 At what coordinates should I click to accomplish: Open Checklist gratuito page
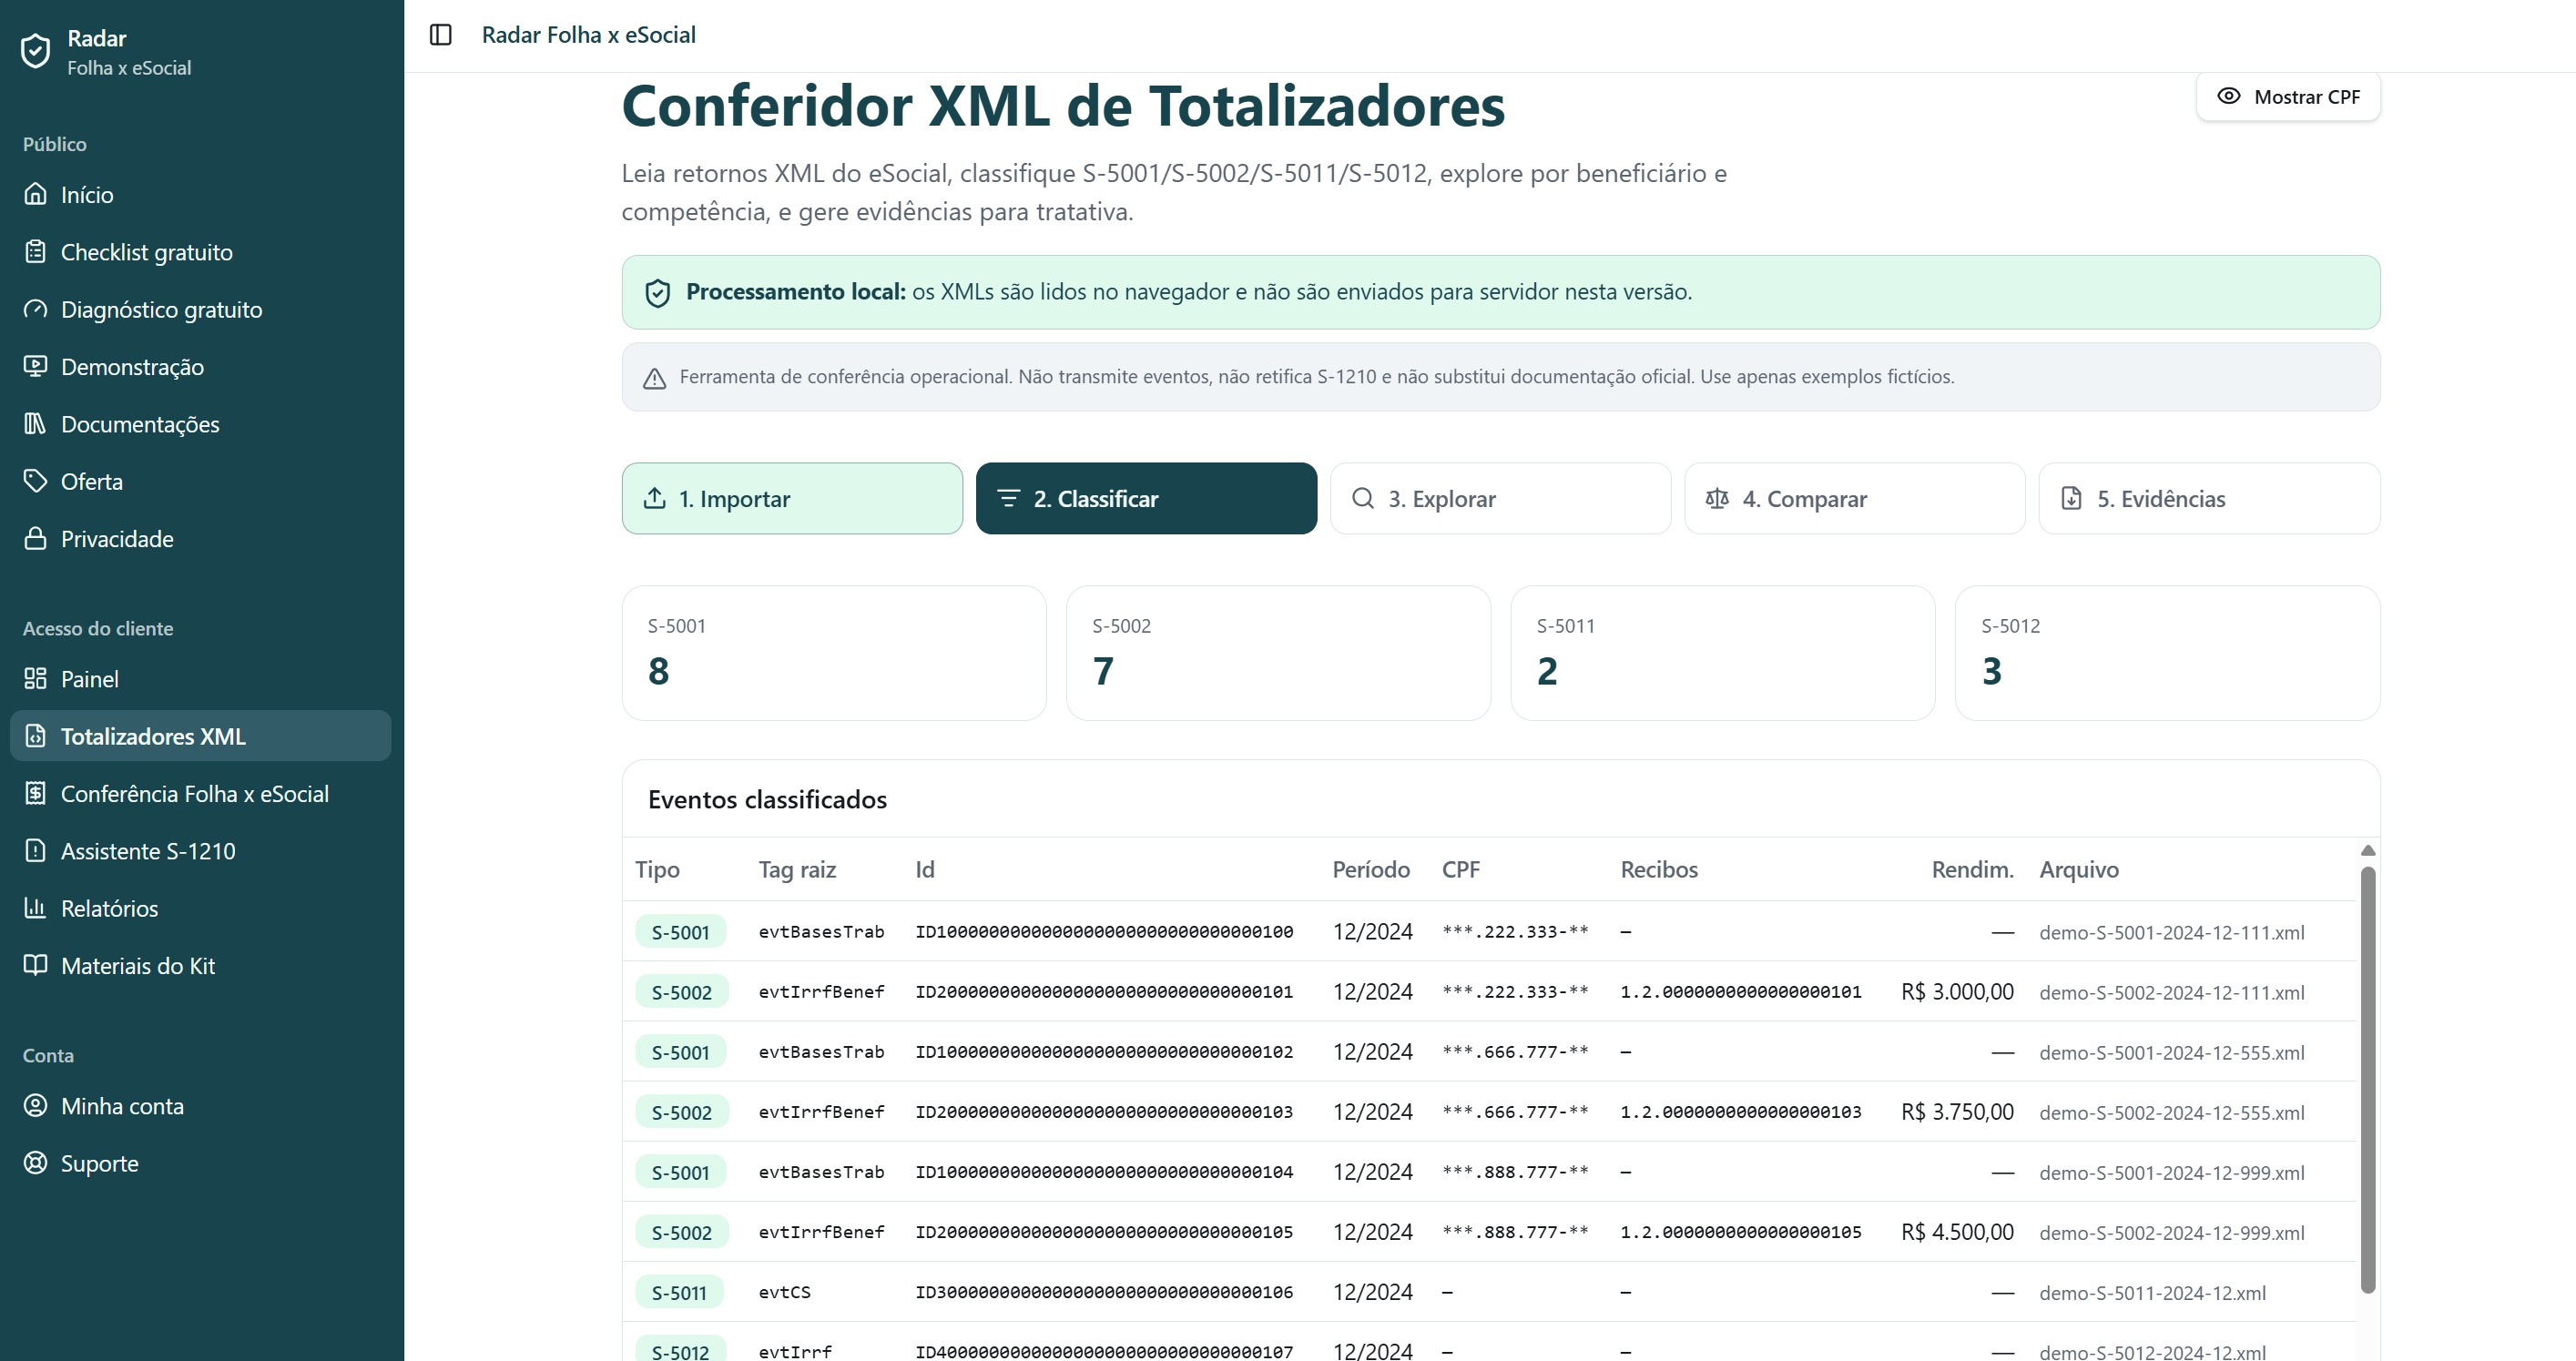point(200,252)
